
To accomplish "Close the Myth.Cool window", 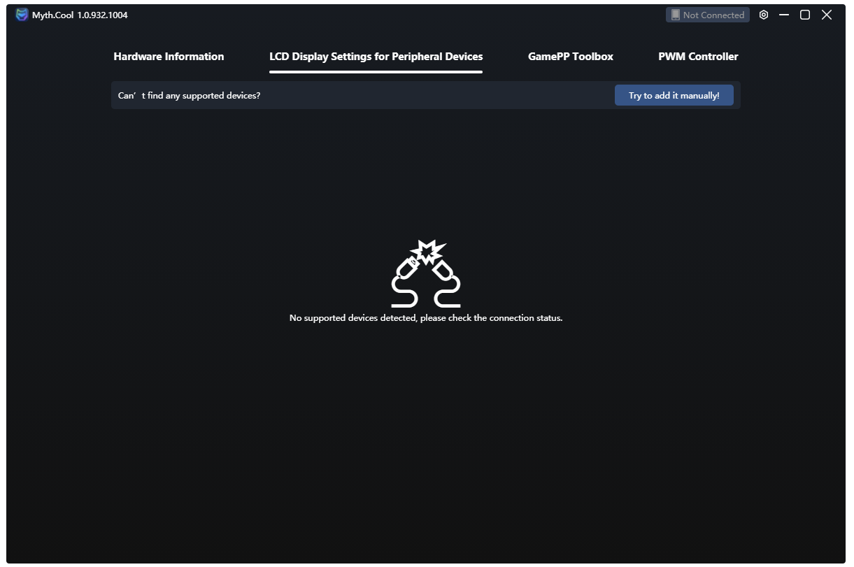I will 827,15.
